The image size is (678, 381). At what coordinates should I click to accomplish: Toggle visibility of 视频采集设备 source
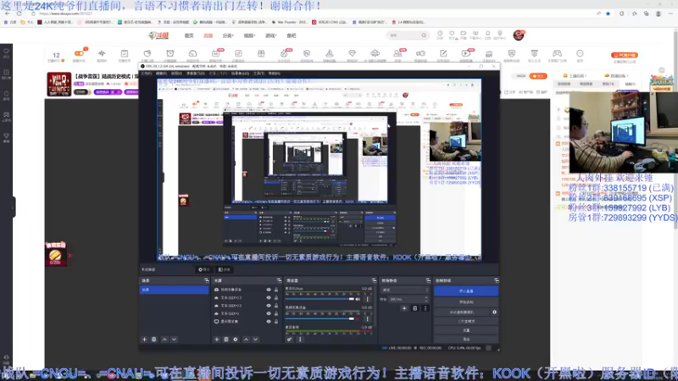coord(269,290)
